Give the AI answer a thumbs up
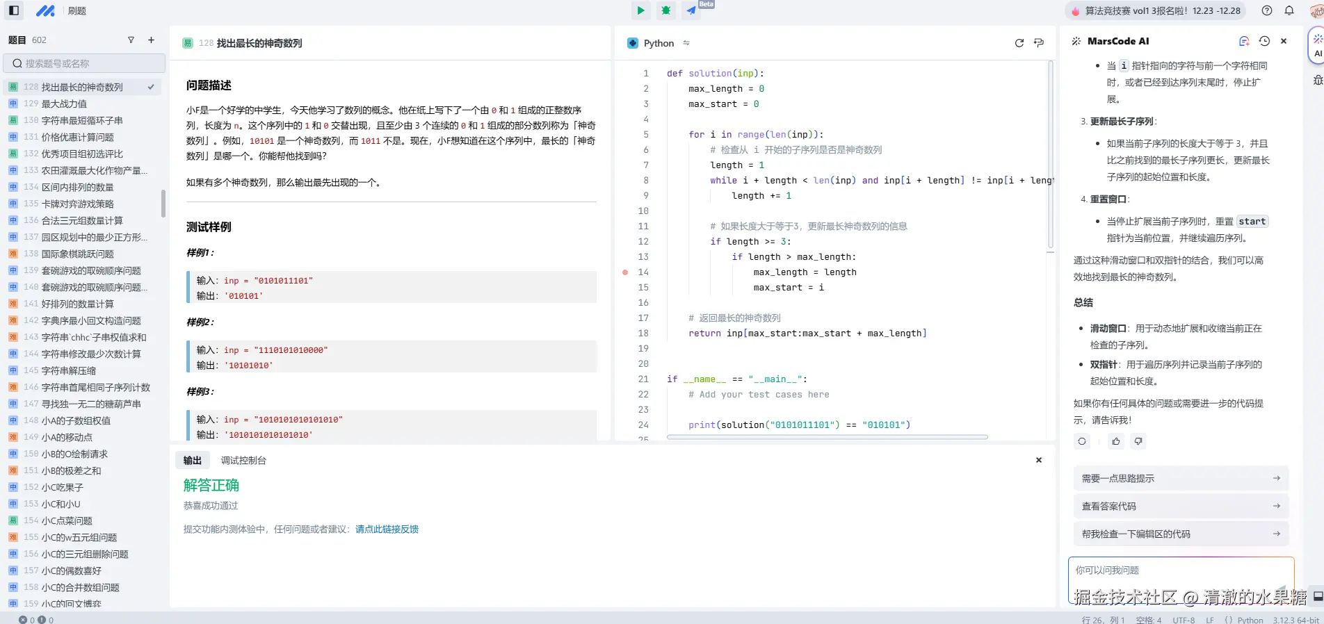This screenshot has height=624, width=1324. [1116, 441]
